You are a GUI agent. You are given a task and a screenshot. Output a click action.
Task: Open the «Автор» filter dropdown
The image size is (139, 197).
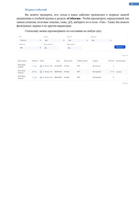point(54,40)
